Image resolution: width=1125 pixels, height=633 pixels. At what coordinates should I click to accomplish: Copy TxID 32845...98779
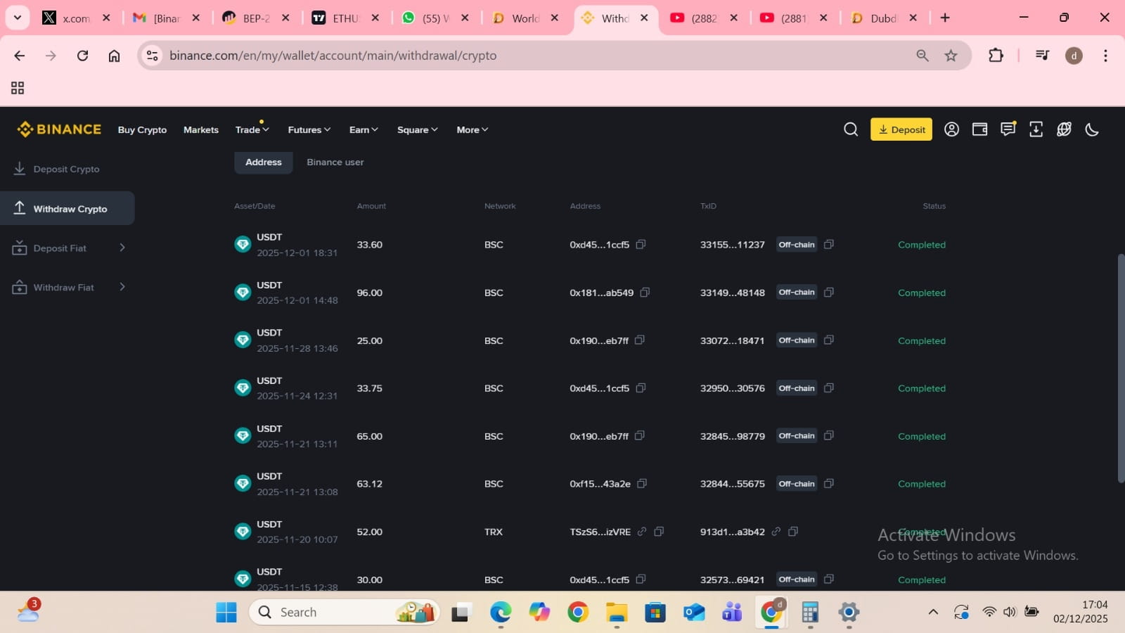[829, 436]
